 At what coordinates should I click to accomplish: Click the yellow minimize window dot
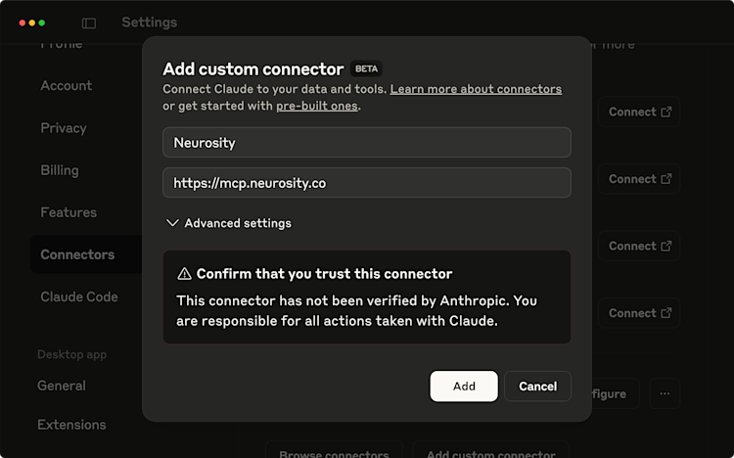click(32, 23)
